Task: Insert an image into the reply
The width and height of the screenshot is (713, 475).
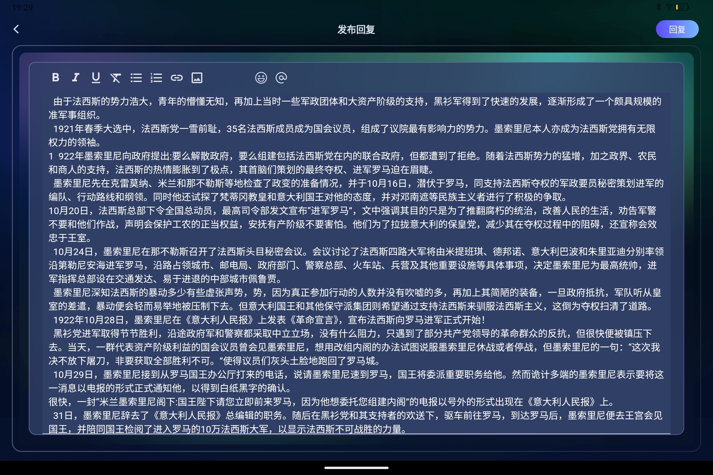Action: (197, 77)
